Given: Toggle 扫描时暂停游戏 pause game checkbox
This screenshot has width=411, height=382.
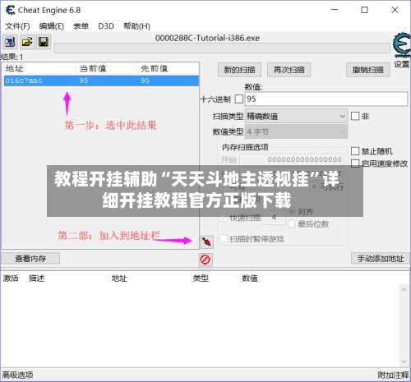Looking at the screenshot, I should point(224,239).
